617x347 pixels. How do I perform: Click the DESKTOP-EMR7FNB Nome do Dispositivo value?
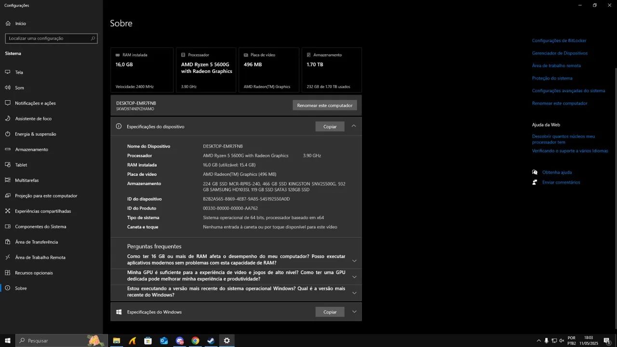[223, 146]
